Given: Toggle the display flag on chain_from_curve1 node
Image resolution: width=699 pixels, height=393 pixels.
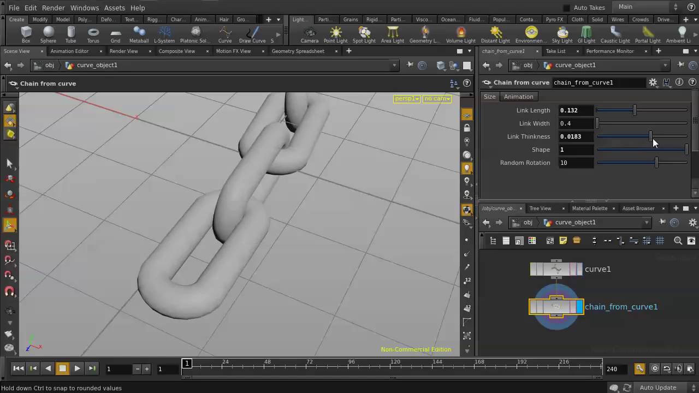Looking at the screenshot, I should [579, 307].
